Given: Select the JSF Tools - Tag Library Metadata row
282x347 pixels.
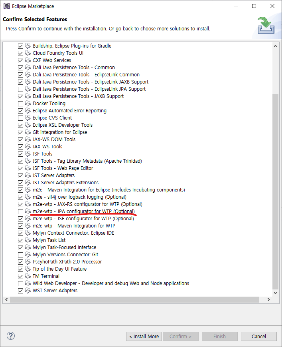Looking at the screenshot, I should [87, 161].
